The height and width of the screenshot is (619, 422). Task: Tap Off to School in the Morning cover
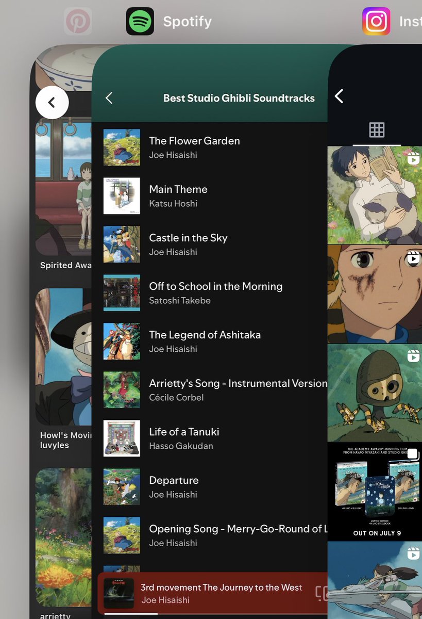tap(122, 292)
